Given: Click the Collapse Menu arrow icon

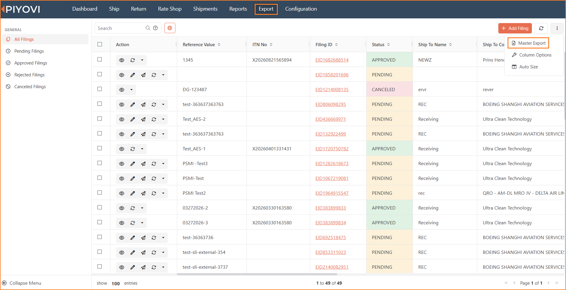Looking at the screenshot, I should click(x=4, y=283).
